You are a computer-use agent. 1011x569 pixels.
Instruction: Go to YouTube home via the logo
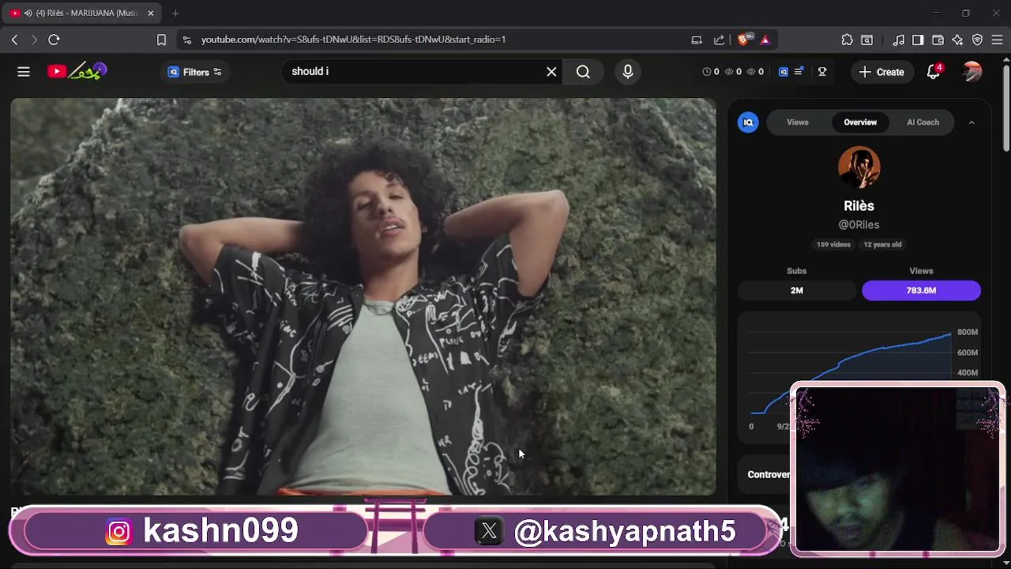point(77,71)
